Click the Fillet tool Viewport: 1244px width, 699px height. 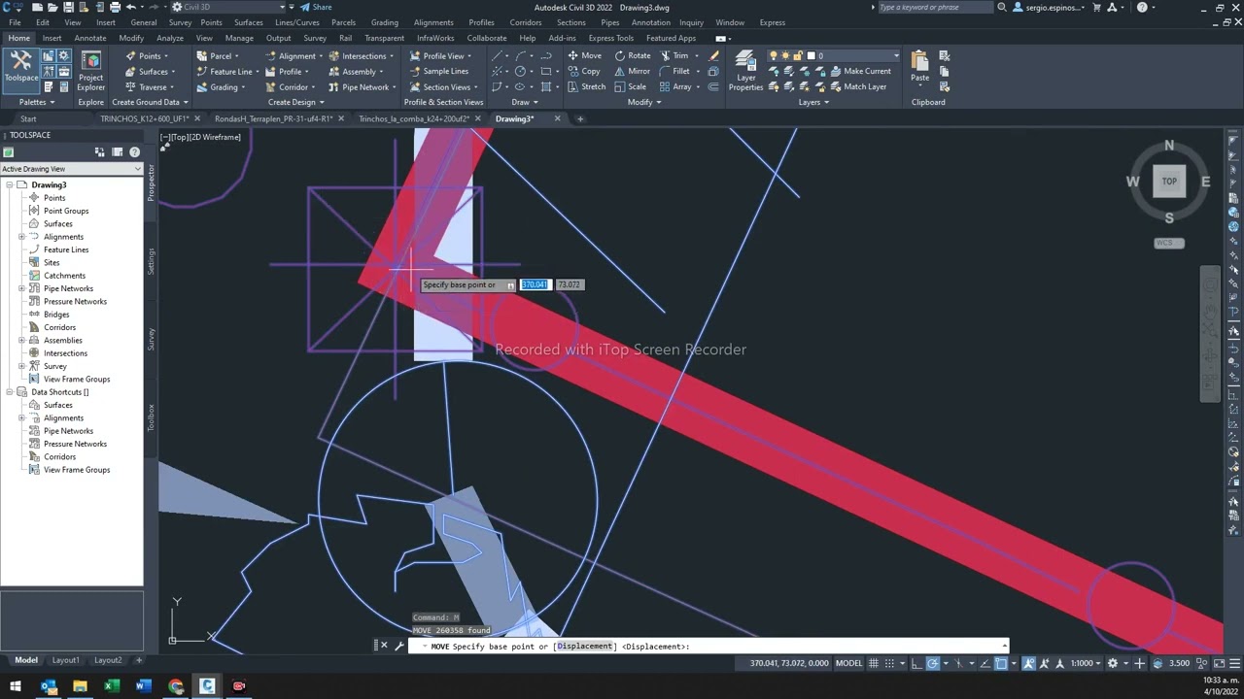[x=674, y=71]
